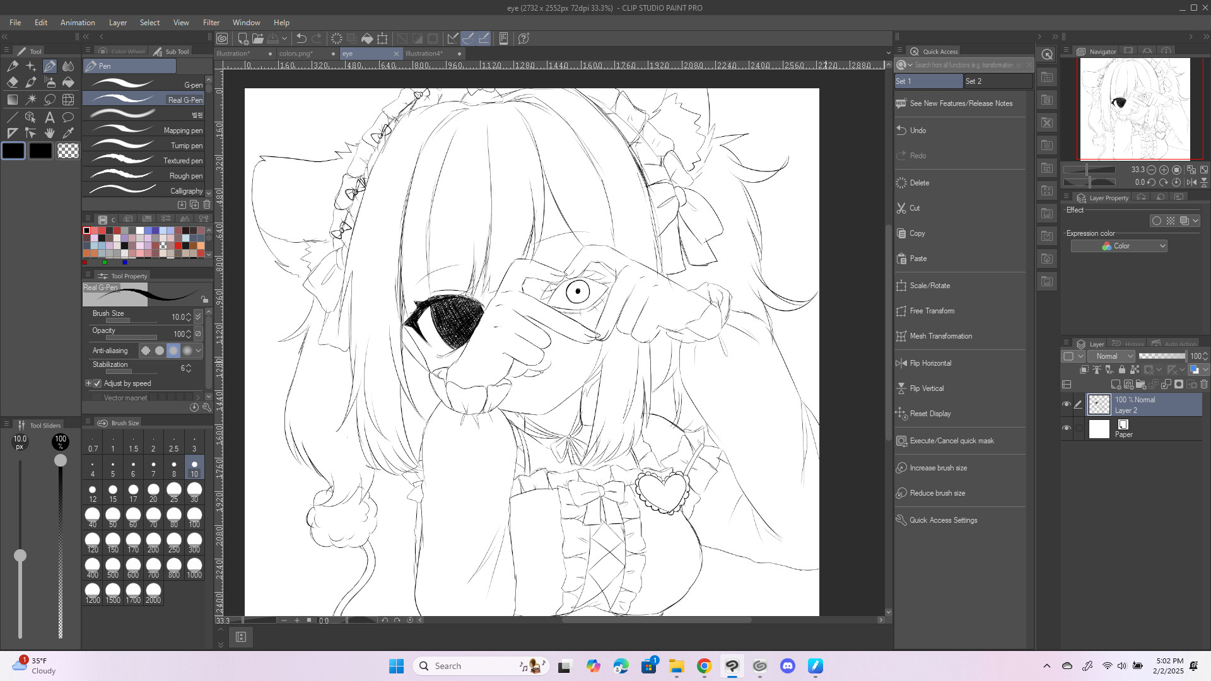
Task: Click the Create layer mask icon
Action: click(x=1179, y=384)
